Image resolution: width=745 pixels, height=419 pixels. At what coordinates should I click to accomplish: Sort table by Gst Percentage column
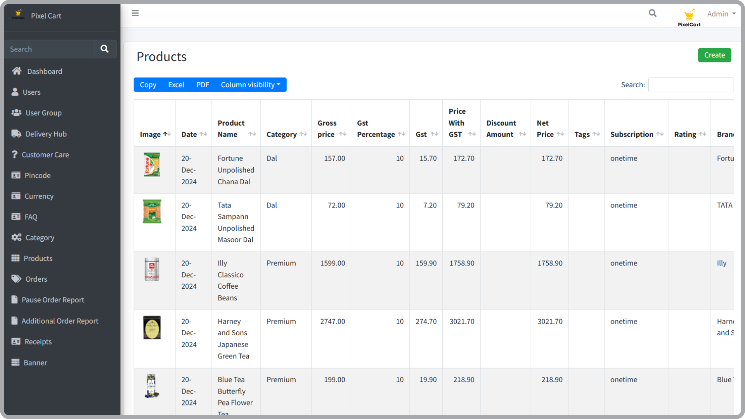click(402, 134)
